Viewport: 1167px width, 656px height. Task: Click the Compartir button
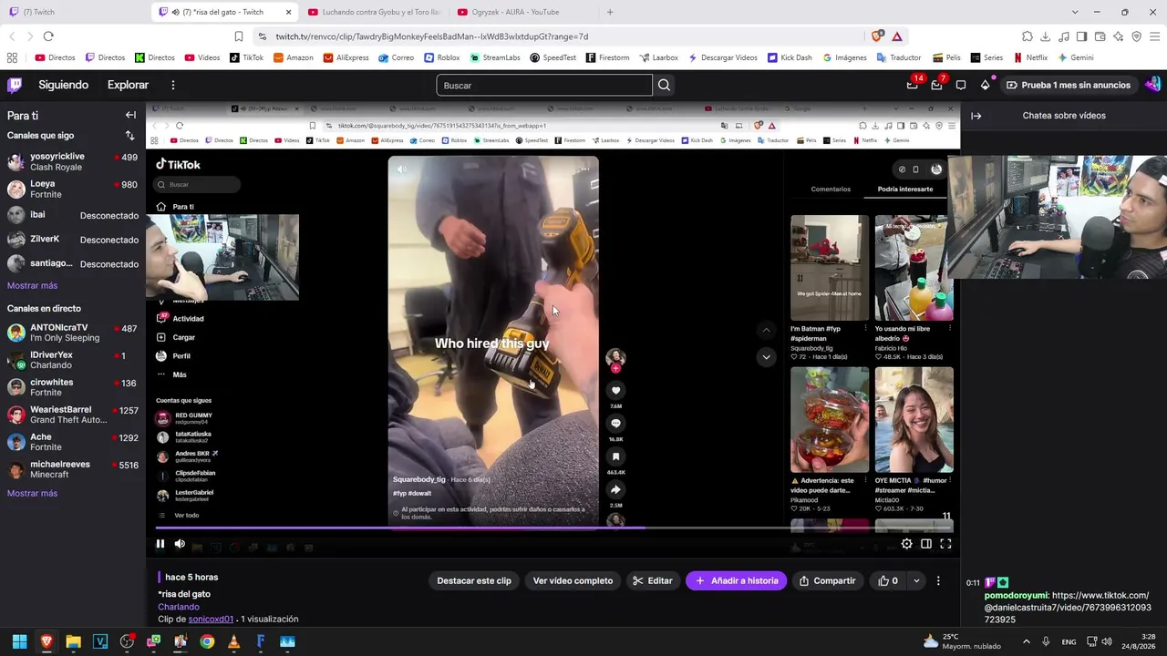[827, 580]
